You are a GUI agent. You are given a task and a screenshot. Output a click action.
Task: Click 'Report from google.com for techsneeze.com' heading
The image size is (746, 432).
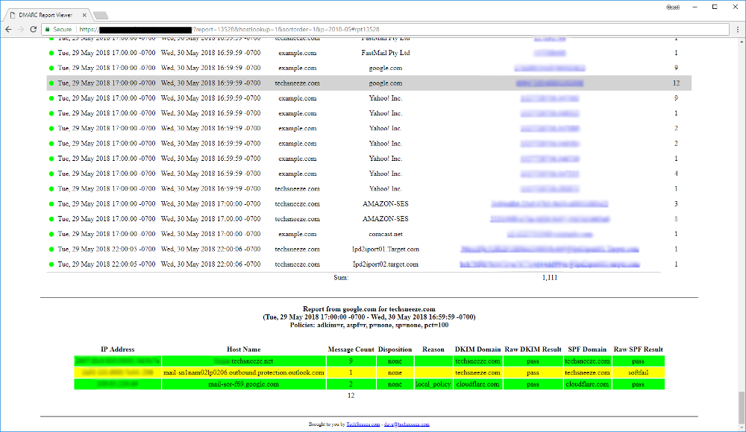(369, 309)
